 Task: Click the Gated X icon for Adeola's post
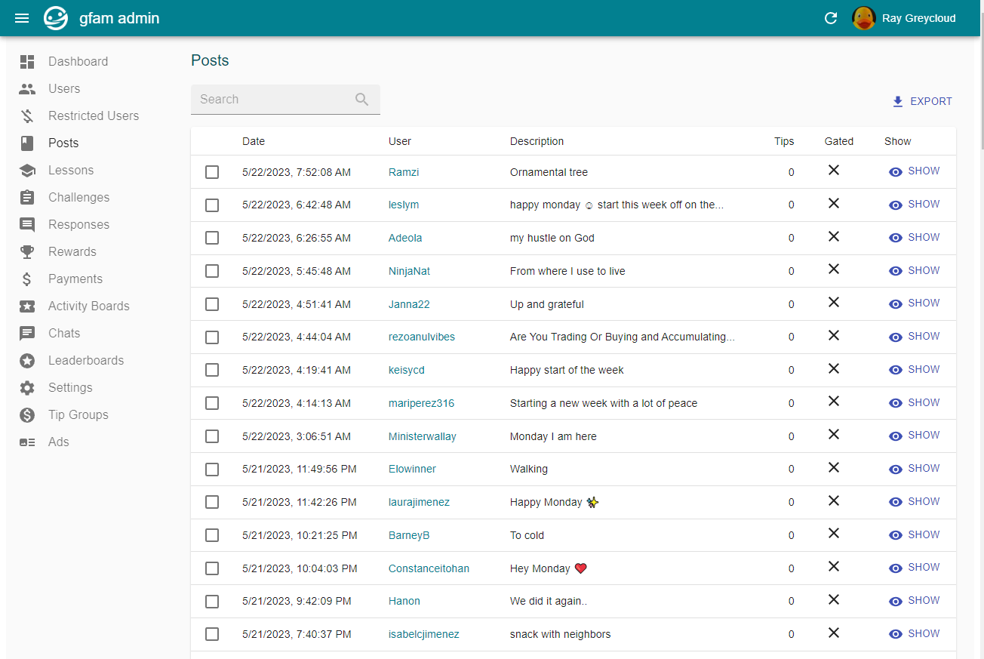[x=834, y=236]
